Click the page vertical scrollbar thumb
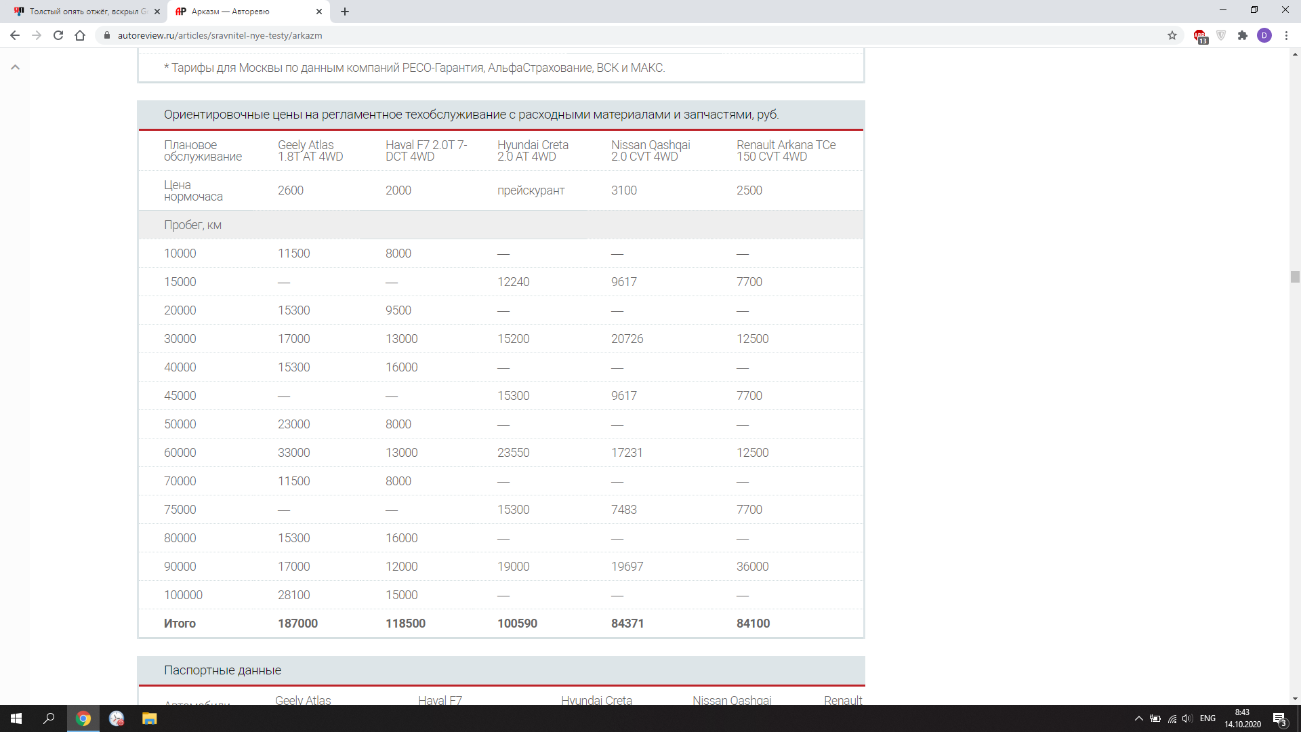Image resolution: width=1301 pixels, height=732 pixels. pyautogui.click(x=1295, y=277)
